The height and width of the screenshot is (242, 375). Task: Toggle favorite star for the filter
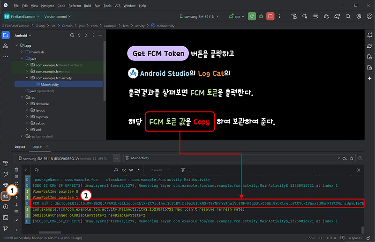click(x=352, y=158)
